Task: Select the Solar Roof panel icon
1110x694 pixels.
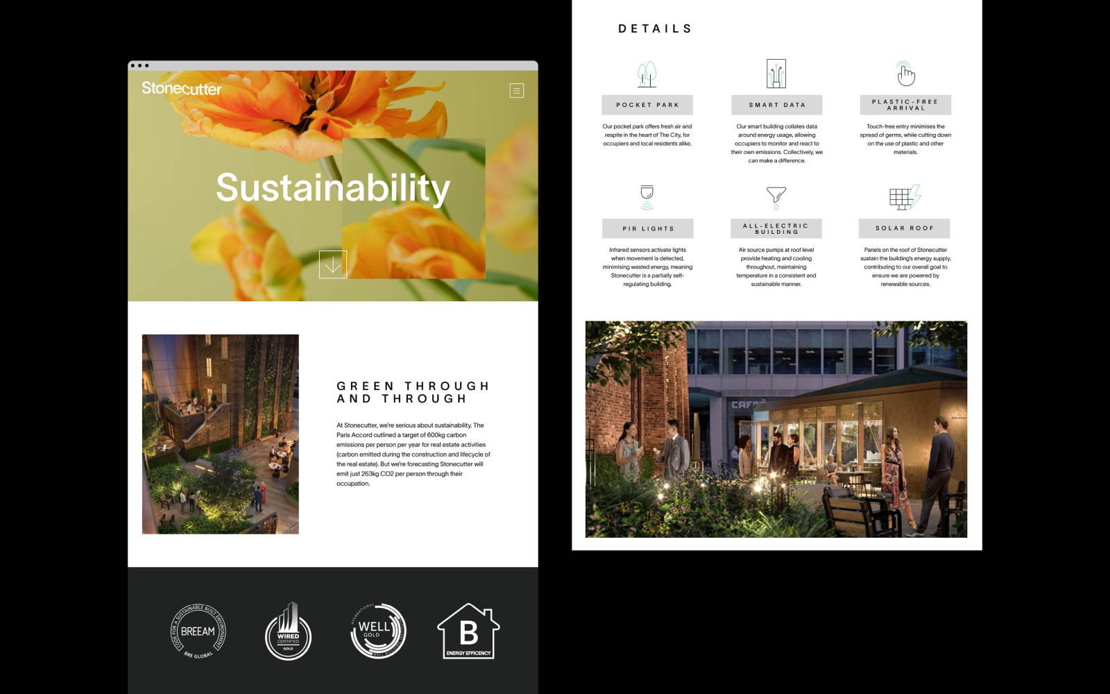Action: click(905, 197)
